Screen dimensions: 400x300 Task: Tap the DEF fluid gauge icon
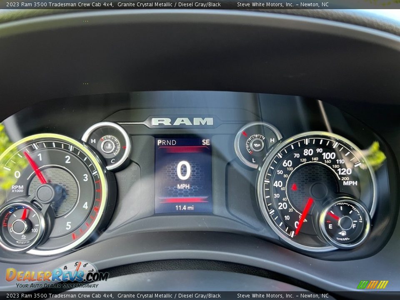pyautogui.click(x=23, y=237)
